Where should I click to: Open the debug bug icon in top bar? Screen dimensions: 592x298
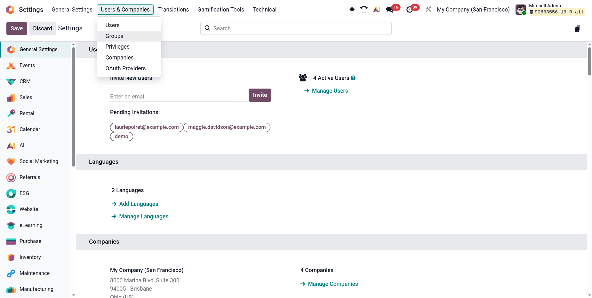click(351, 9)
